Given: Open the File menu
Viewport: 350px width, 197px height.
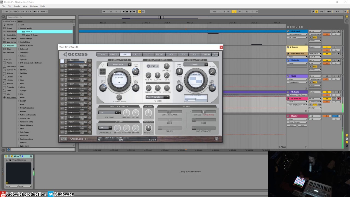Looking at the screenshot, I should point(3,6).
